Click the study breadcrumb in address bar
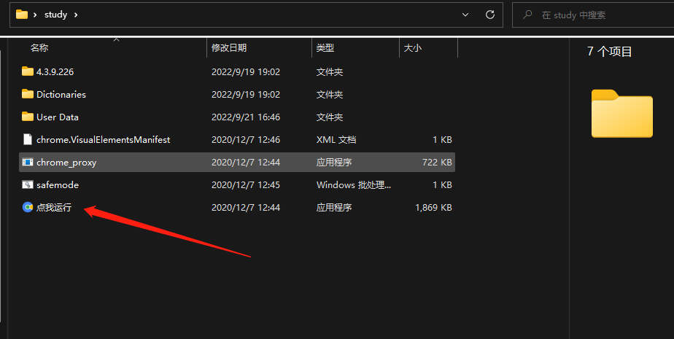 point(56,15)
